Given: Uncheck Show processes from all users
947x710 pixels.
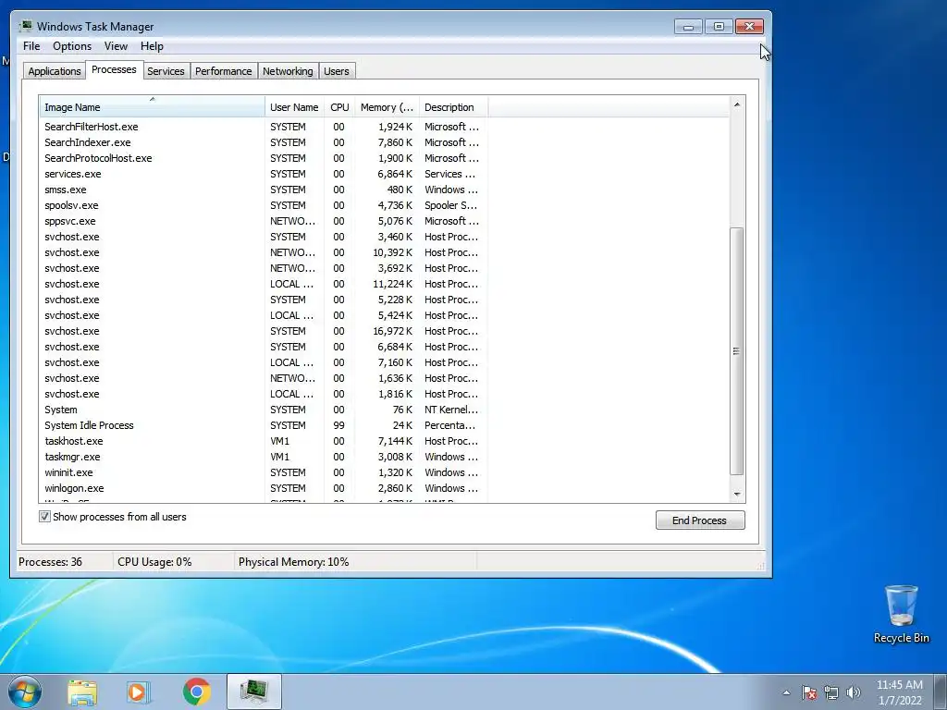Looking at the screenshot, I should (44, 516).
